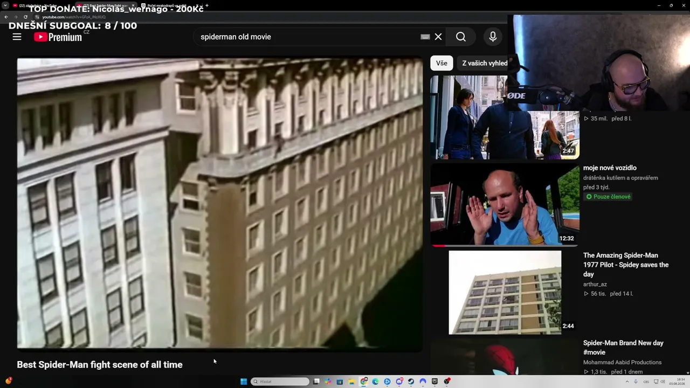
Task: Open Epic Games Launcher from the taskbar
Action: [434, 382]
